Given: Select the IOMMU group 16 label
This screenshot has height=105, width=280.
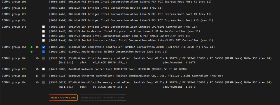Looking at the screenshot, I should pos(14,58).
